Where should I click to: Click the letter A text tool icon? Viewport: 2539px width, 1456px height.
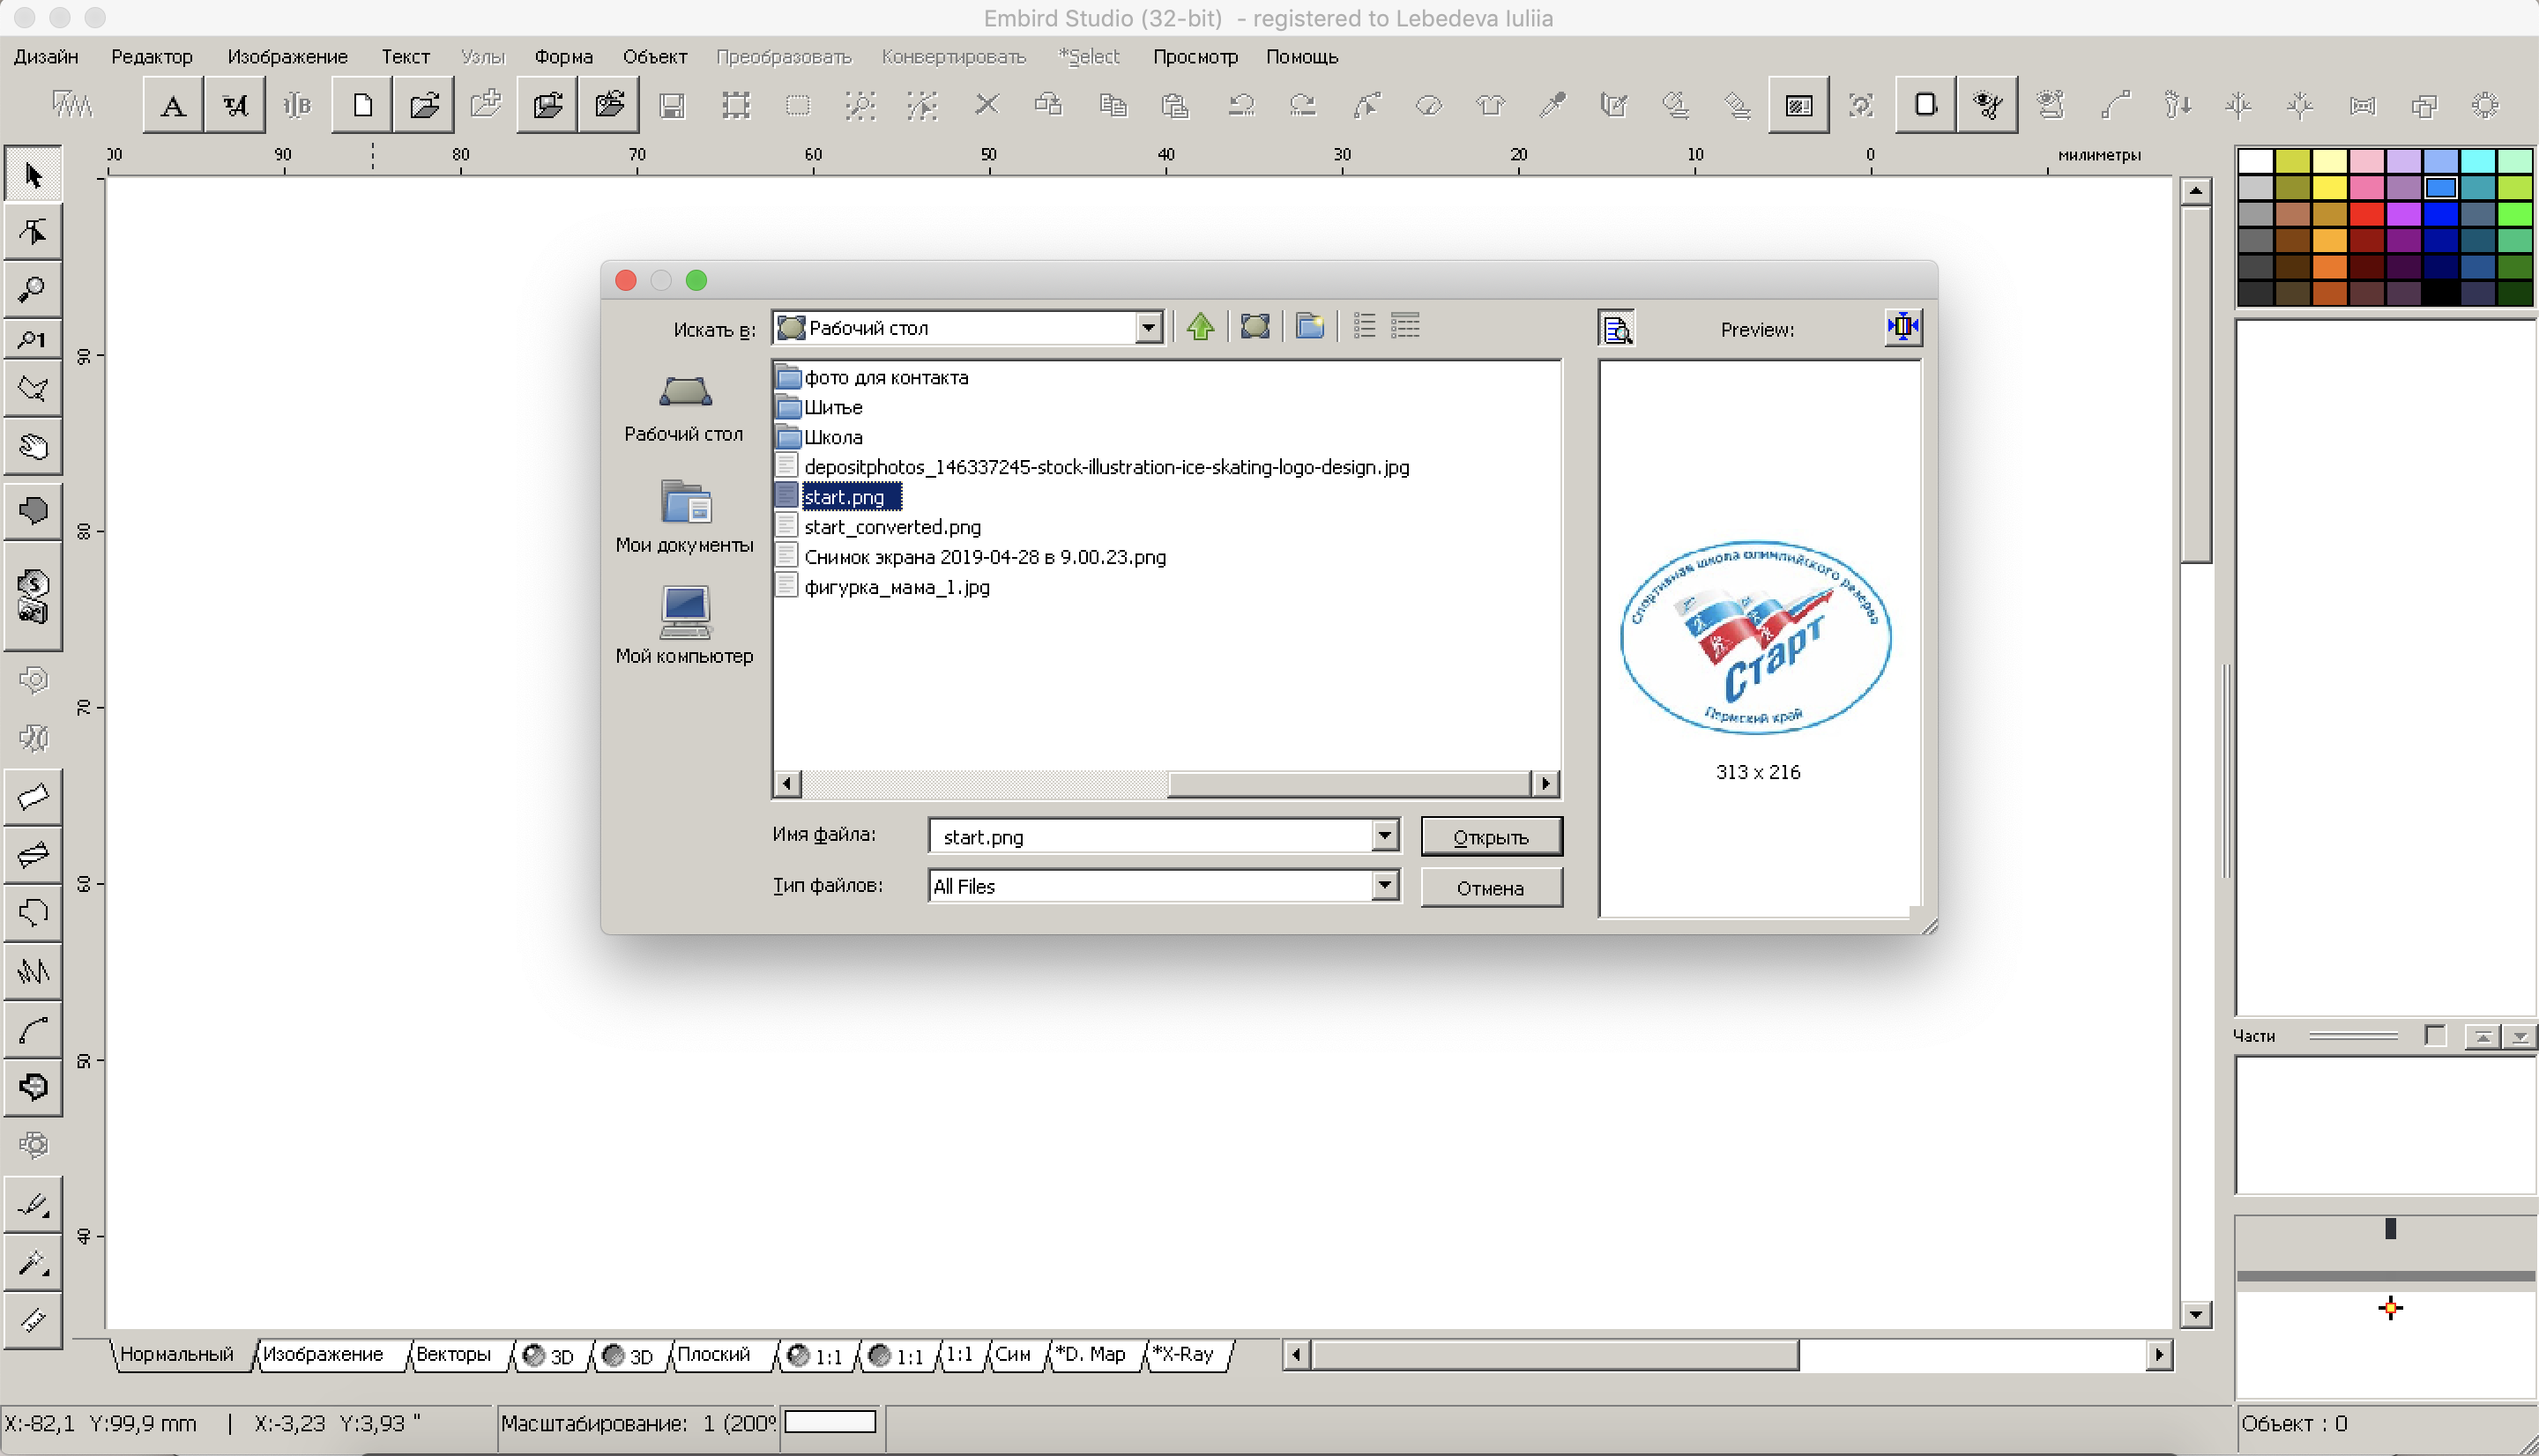173,105
